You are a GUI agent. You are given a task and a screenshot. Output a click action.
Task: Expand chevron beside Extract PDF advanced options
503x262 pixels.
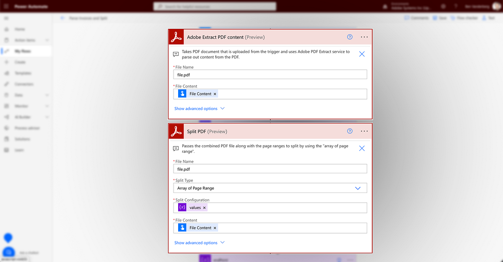pos(223,108)
